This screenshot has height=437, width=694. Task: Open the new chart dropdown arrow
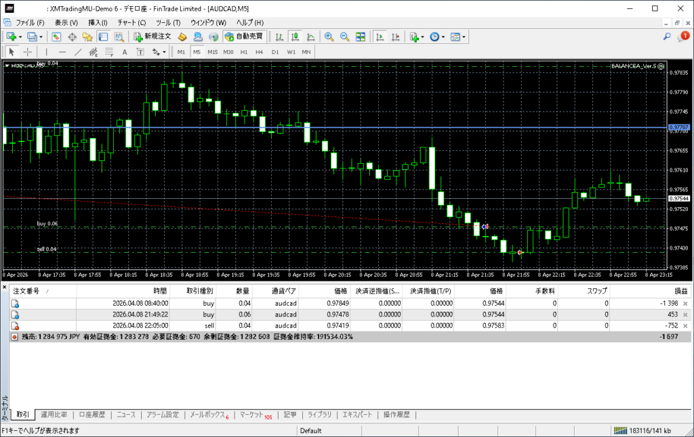[20, 37]
